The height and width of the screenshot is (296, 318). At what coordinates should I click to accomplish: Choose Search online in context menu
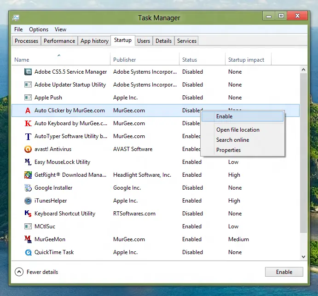coord(243,140)
